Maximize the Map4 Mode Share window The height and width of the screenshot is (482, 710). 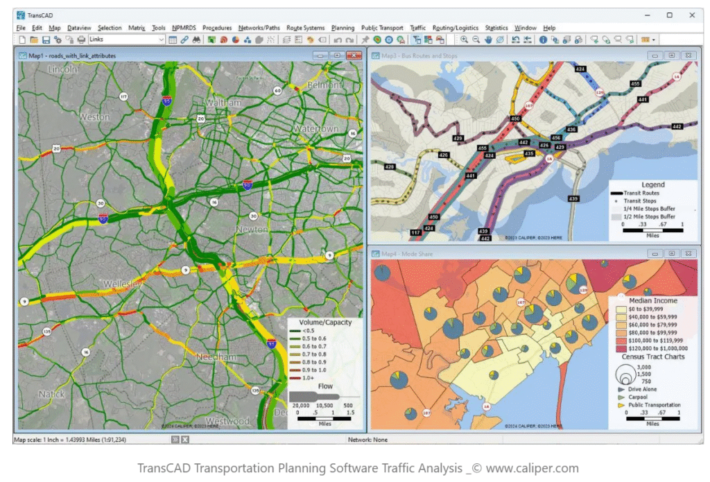(x=671, y=254)
